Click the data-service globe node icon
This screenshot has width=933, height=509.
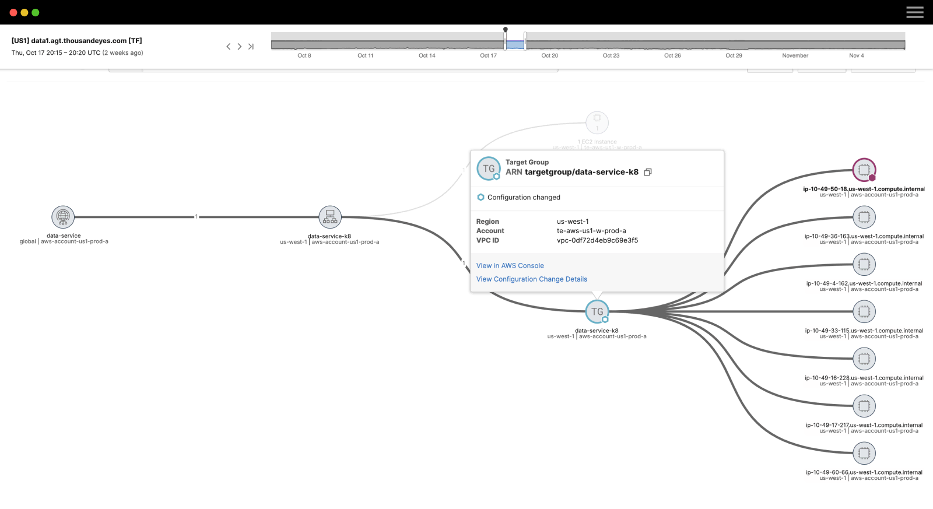pyautogui.click(x=63, y=217)
